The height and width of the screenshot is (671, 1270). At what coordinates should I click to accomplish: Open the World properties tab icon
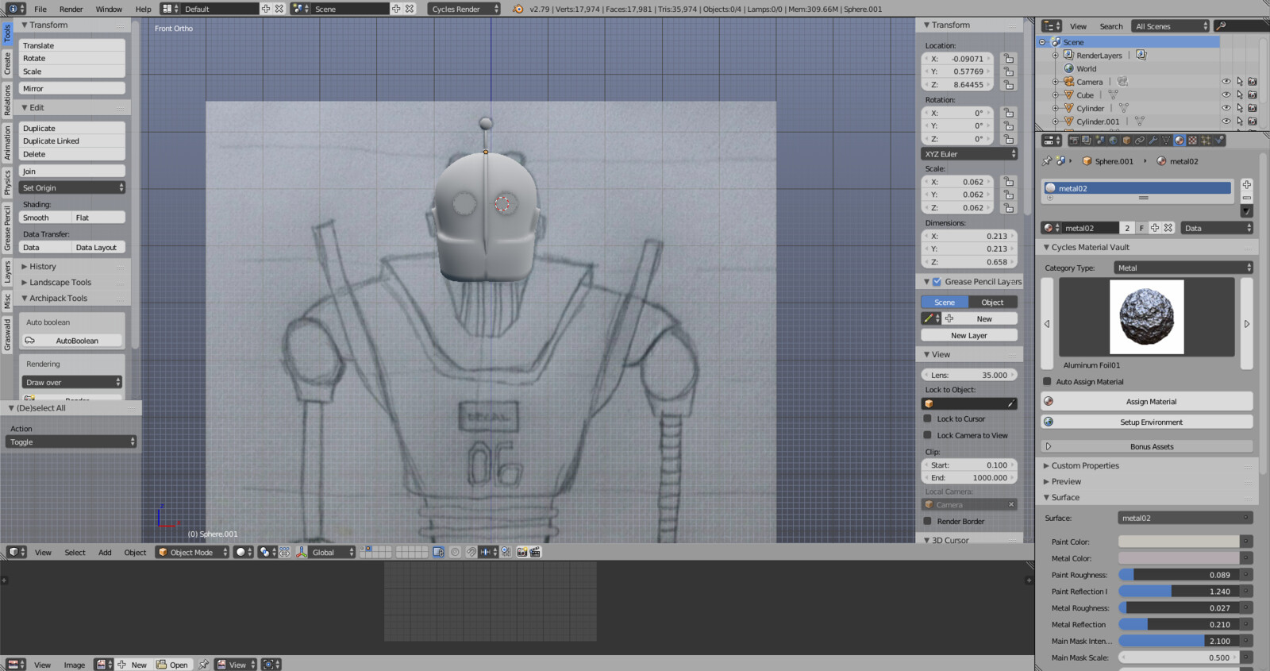point(1113,141)
